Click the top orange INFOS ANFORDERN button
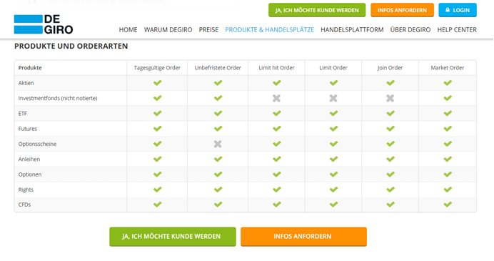494x261 pixels. click(x=402, y=10)
